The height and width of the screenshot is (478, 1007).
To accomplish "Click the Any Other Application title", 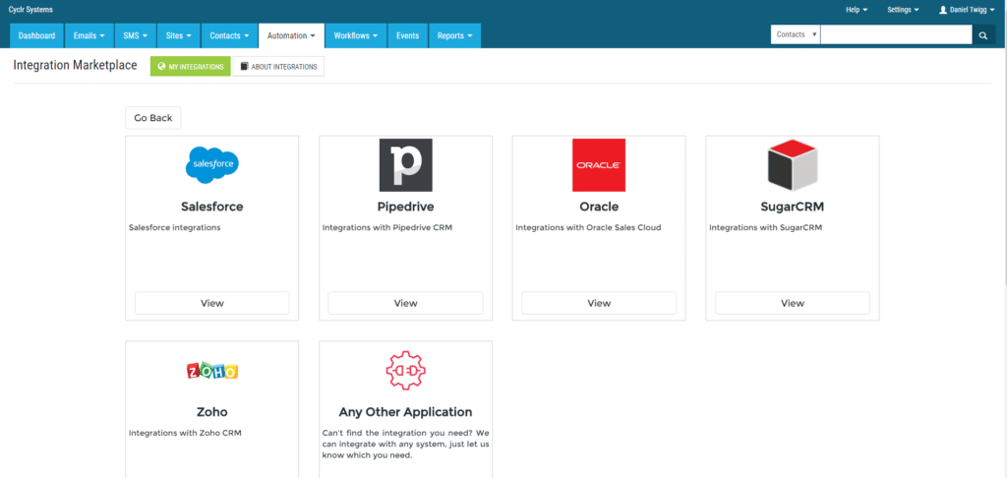I will coord(405,412).
